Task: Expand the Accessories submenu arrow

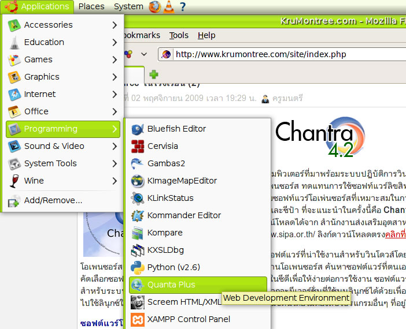Action: pos(115,25)
